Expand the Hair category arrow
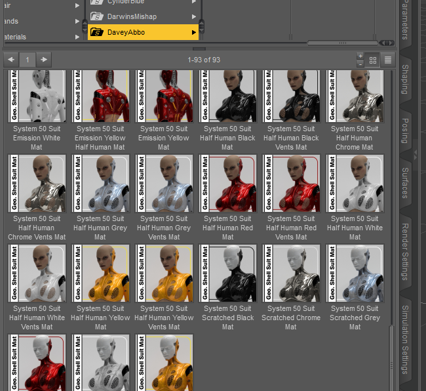 (77, 5)
